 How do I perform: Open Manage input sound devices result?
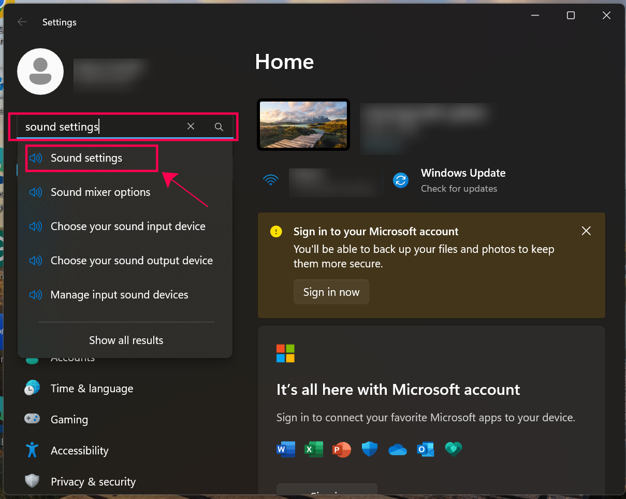(125, 295)
